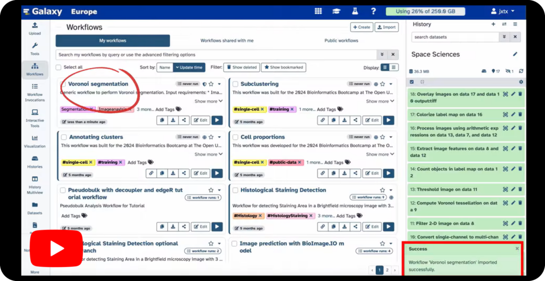Open History Multiview in sidebar
This screenshot has width=545, height=281.
click(x=35, y=183)
